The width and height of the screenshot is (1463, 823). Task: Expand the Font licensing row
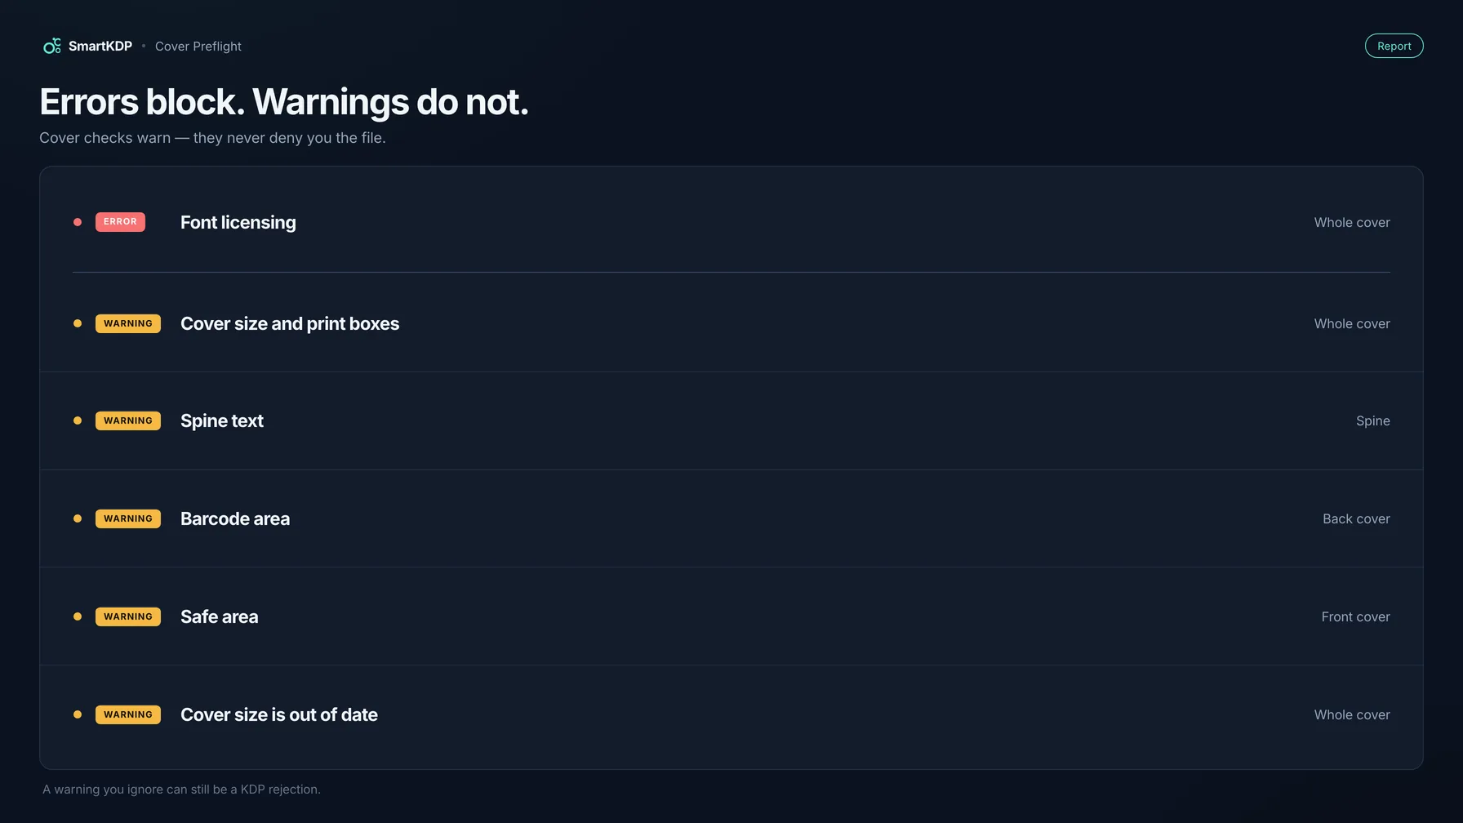coord(731,222)
